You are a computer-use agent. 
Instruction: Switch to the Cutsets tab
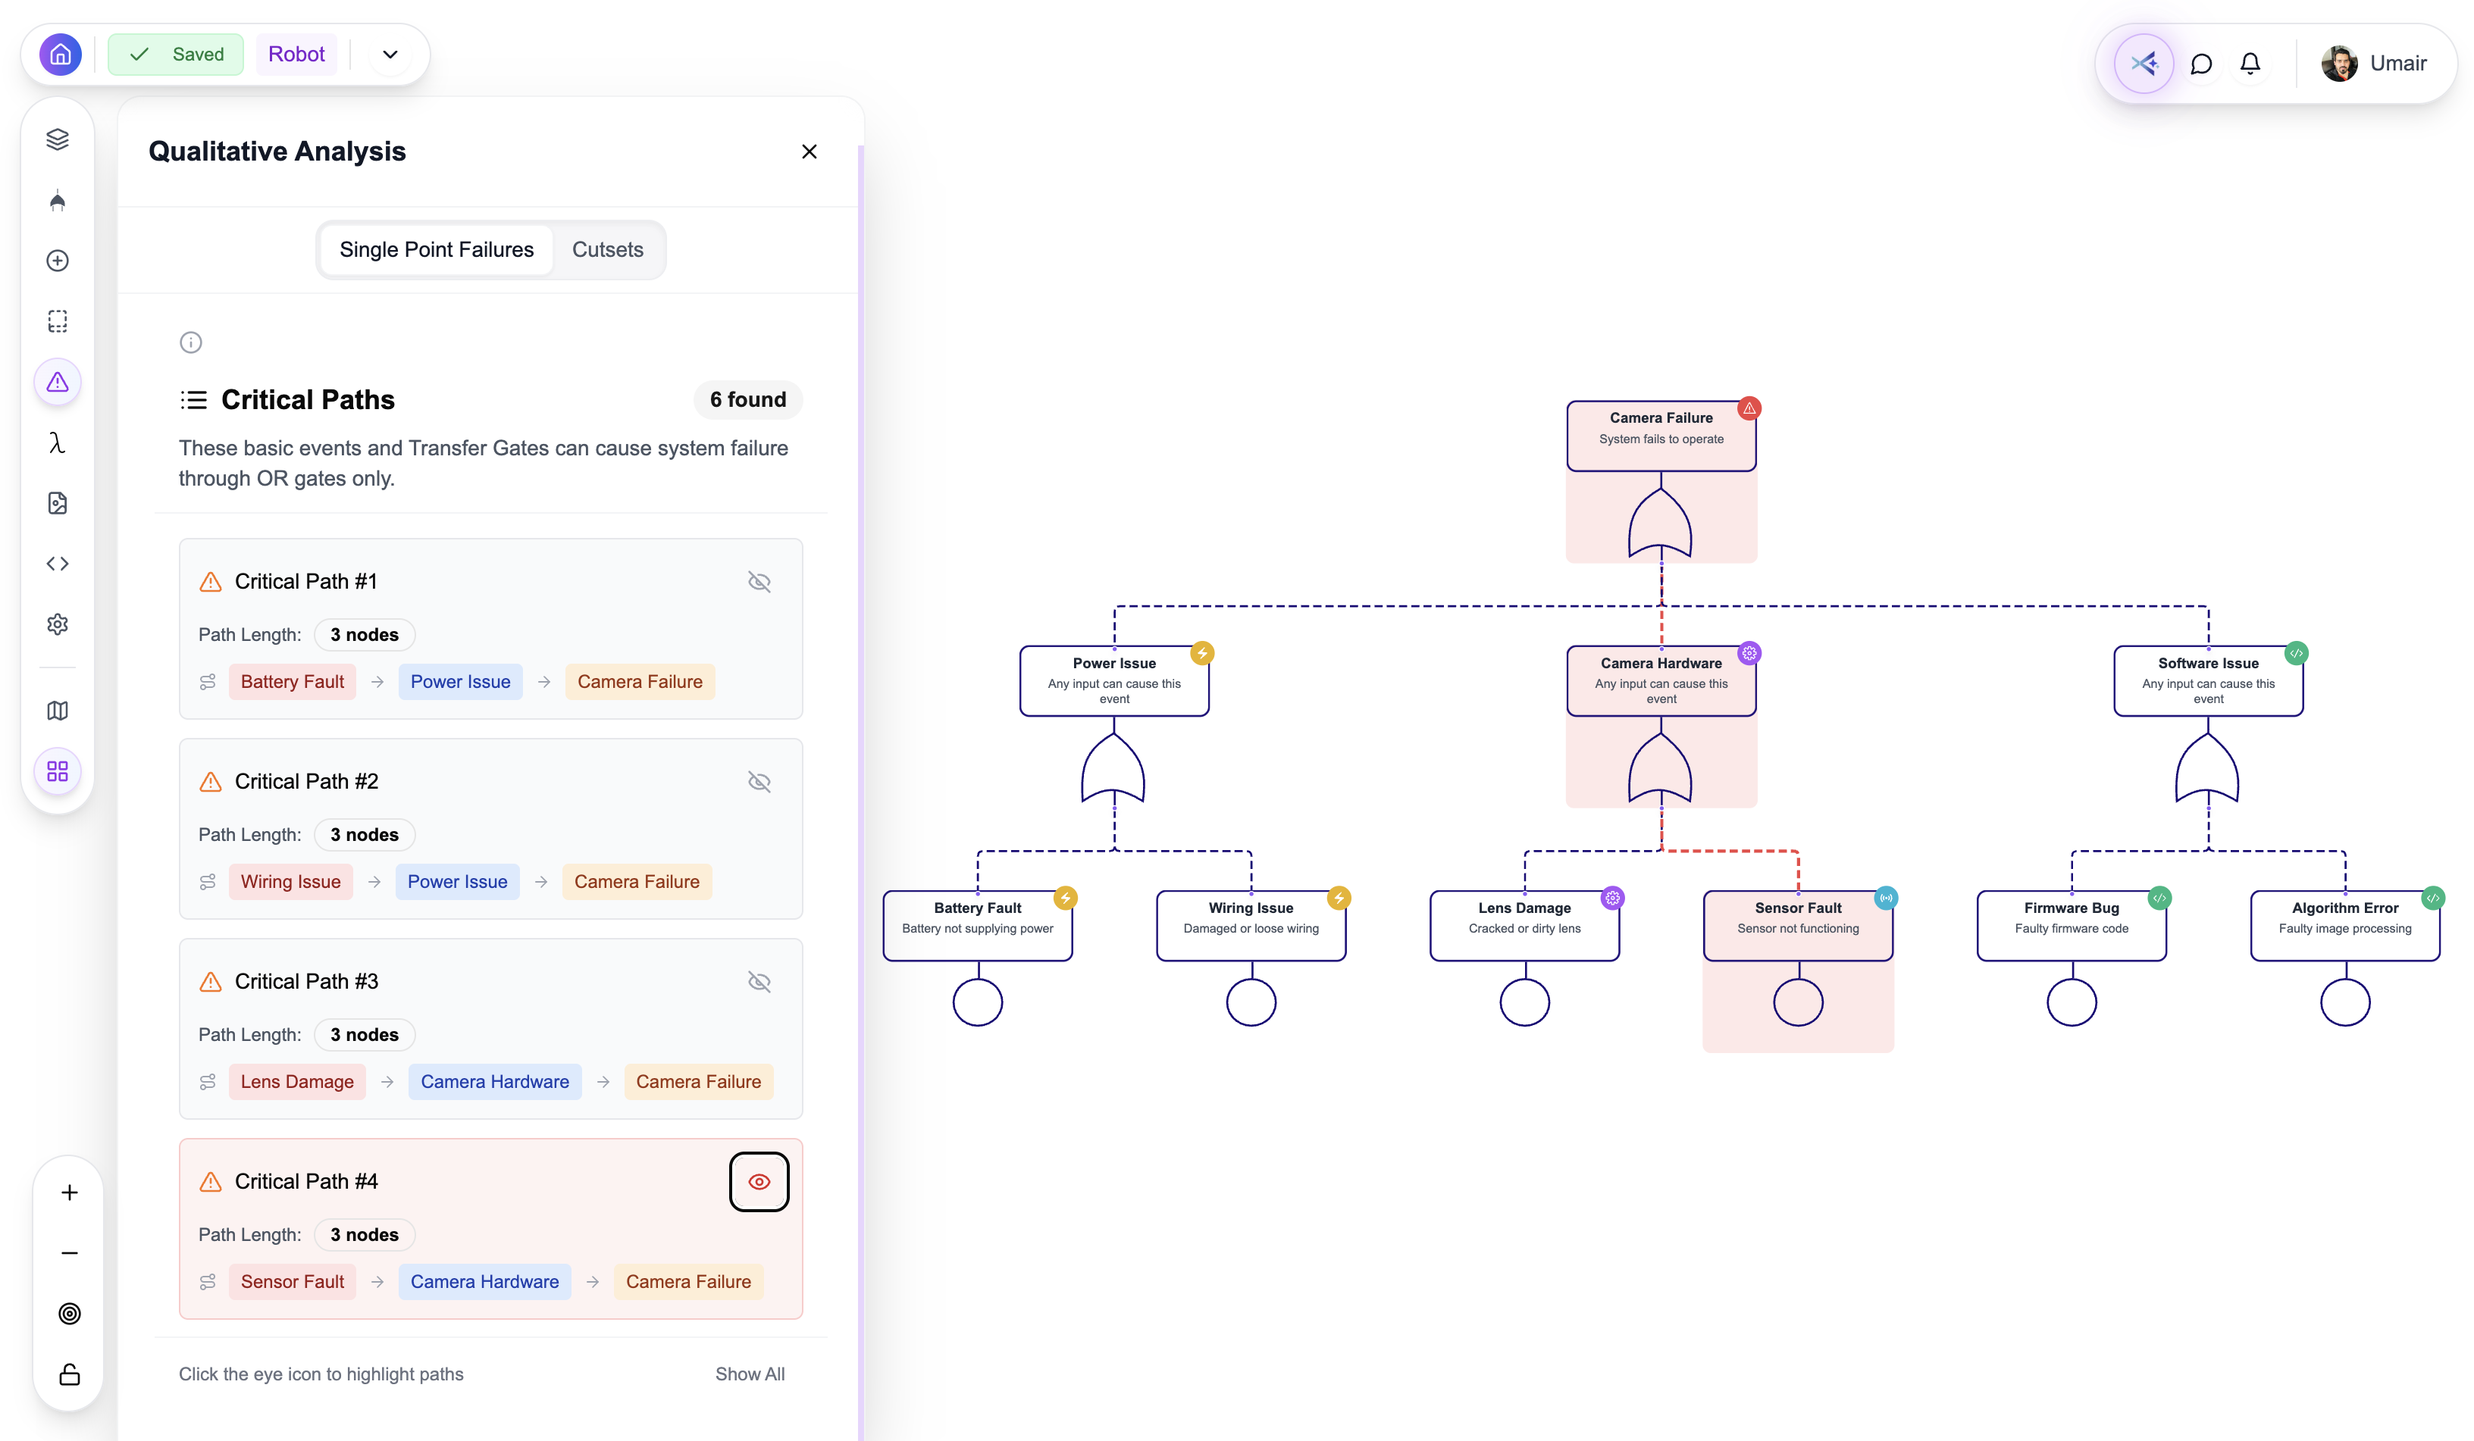pyautogui.click(x=606, y=250)
